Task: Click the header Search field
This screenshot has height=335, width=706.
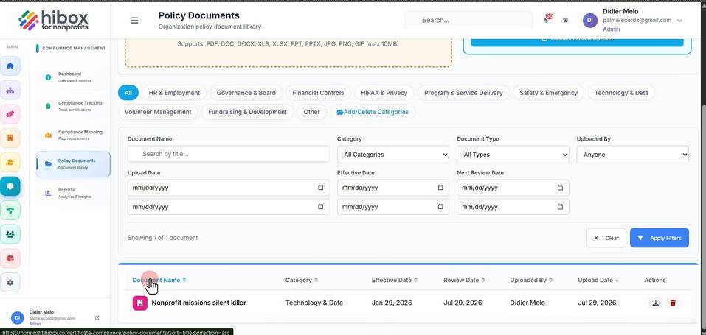Action: [x=468, y=20]
